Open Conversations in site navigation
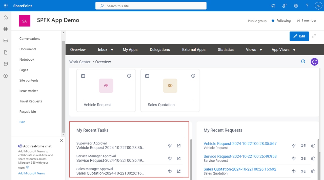 point(30,39)
